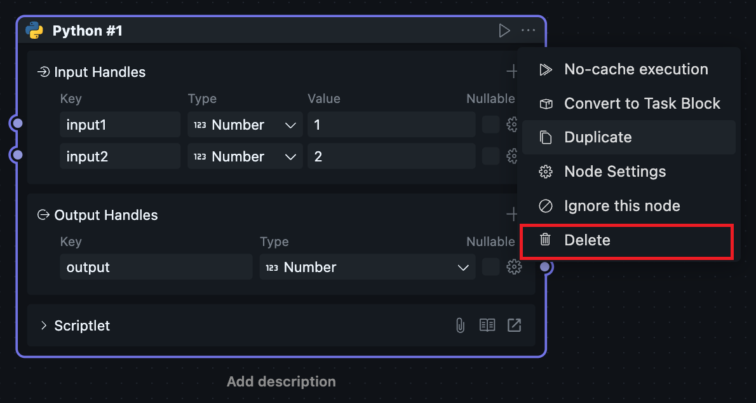Viewport: 756px width, 403px height.
Task: Toggle Nullable checkbox for input1
Action: coord(490,125)
